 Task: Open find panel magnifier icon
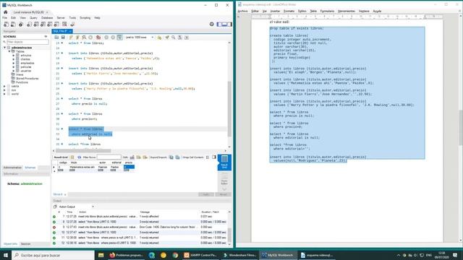tap(174, 38)
